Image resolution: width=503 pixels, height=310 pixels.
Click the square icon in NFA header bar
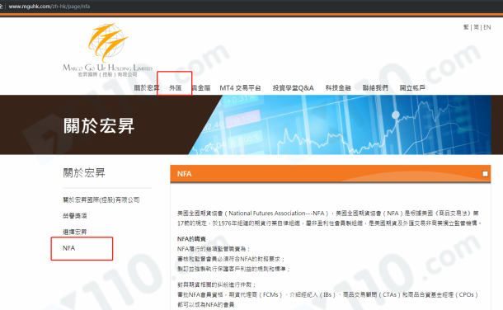click(x=485, y=174)
